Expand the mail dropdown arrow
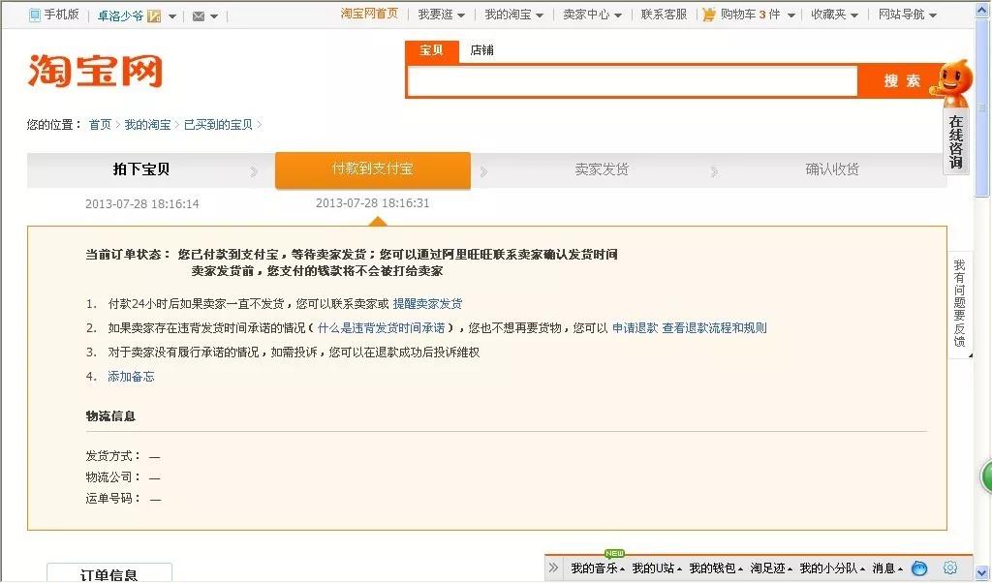This screenshot has height=583, width=992. [214, 16]
